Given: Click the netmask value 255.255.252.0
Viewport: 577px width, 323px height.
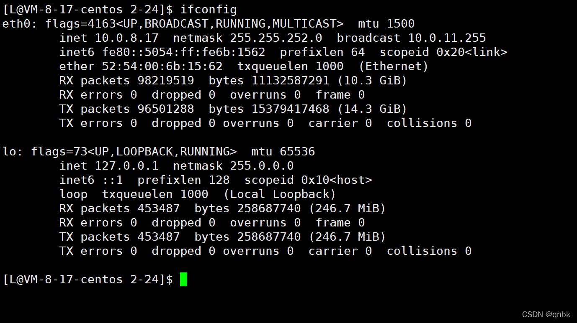Looking at the screenshot, I should click(x=276, y=38).
